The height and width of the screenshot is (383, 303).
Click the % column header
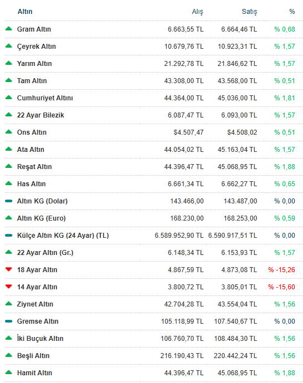[292, 12]
